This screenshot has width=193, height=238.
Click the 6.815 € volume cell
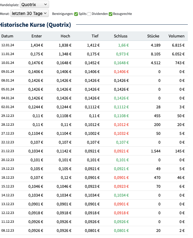pyautogui.click(x=178, y=45)
